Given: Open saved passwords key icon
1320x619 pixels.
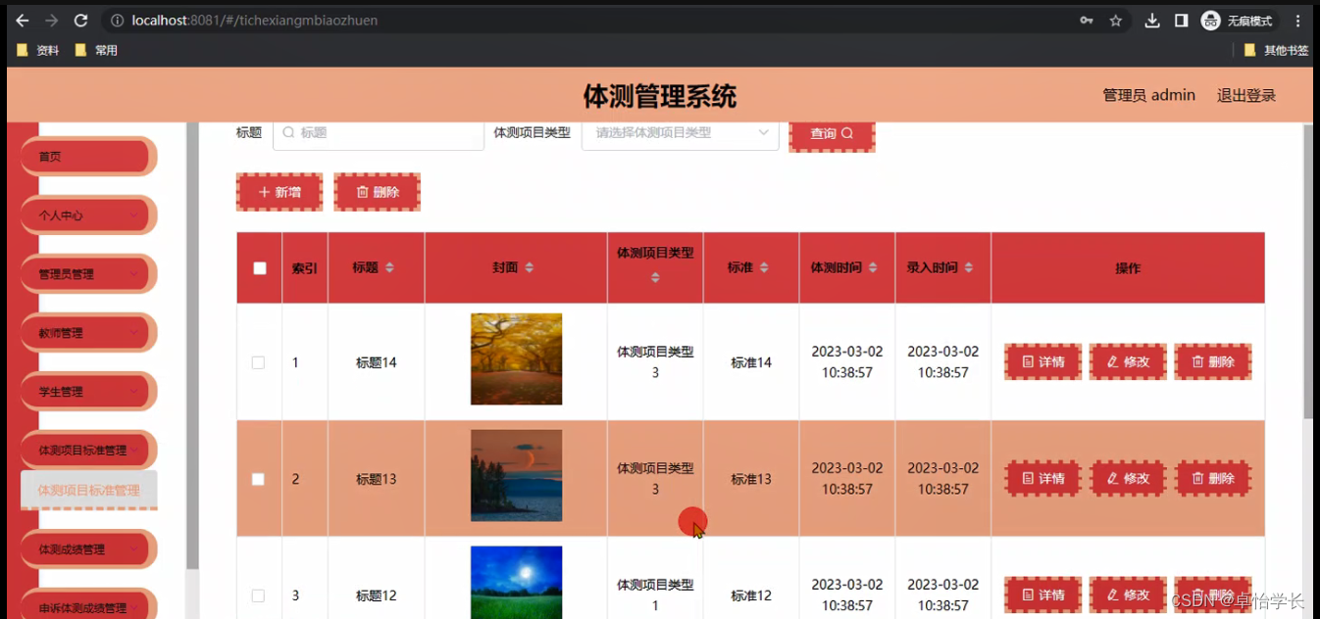Looking at the screenshot, I should [x=1087, y=21].
